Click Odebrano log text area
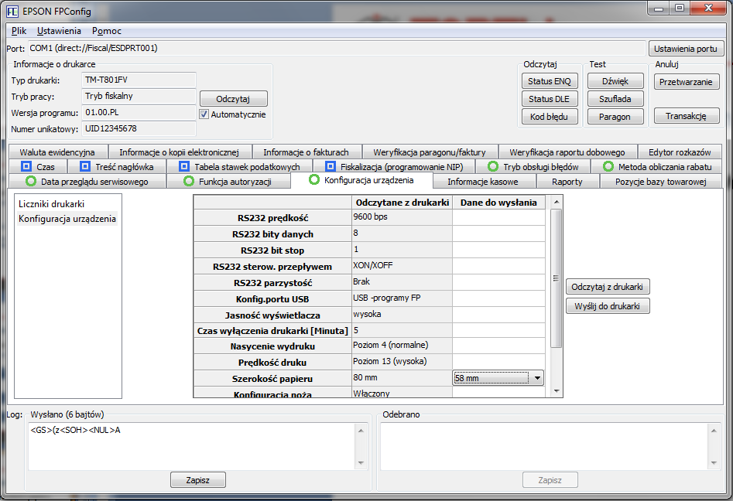The width and height of the screenshot is (733, 501). [545, 446]
